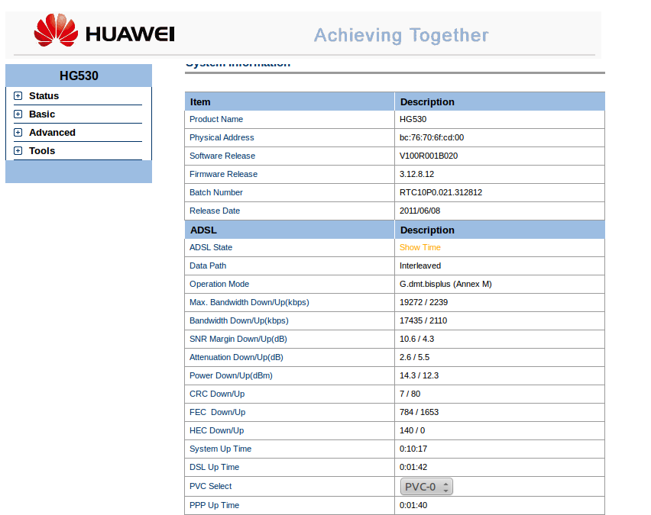The width and height of the screenshot is (651, 515).
Task: Click the ADSL State label
Action: 211,247
